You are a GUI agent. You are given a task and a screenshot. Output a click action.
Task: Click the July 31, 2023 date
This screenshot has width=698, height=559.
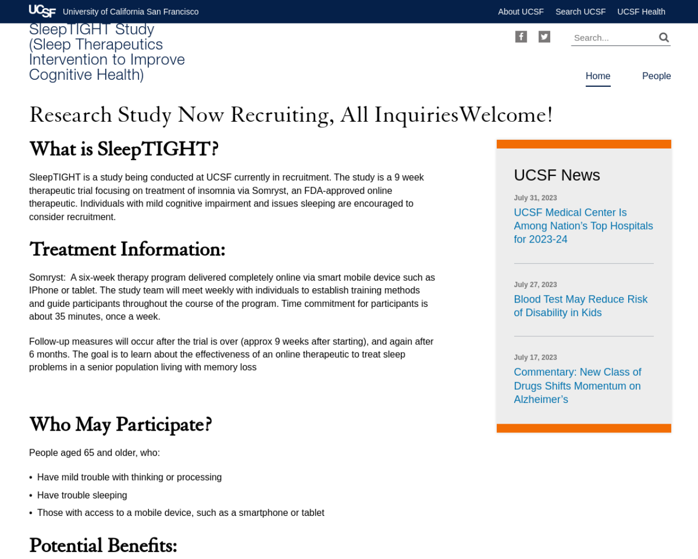[535, 198]
